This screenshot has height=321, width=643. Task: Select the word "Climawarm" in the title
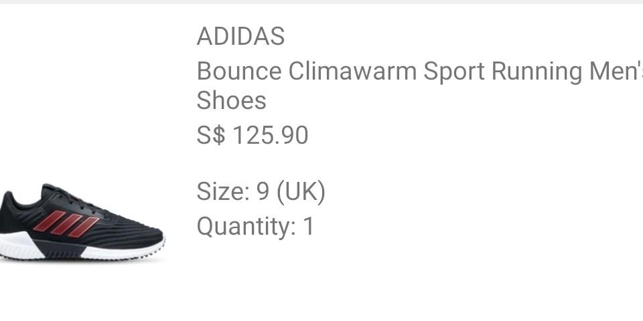click(x=352, y=71)
